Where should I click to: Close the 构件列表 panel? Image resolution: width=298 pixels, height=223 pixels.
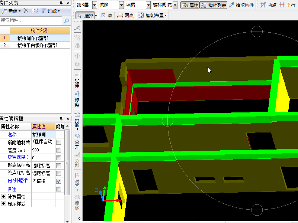[68, 3]
